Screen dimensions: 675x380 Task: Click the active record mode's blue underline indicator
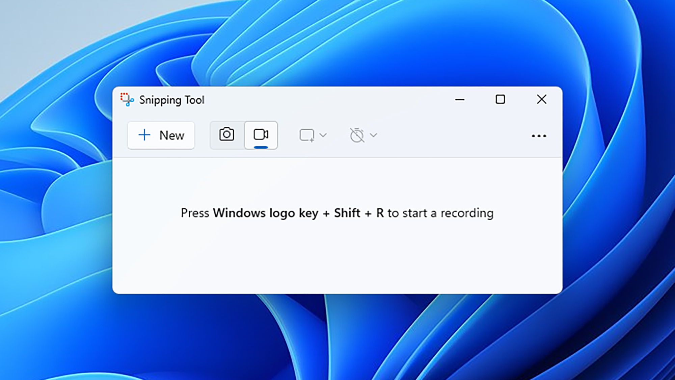coord(261,147)
